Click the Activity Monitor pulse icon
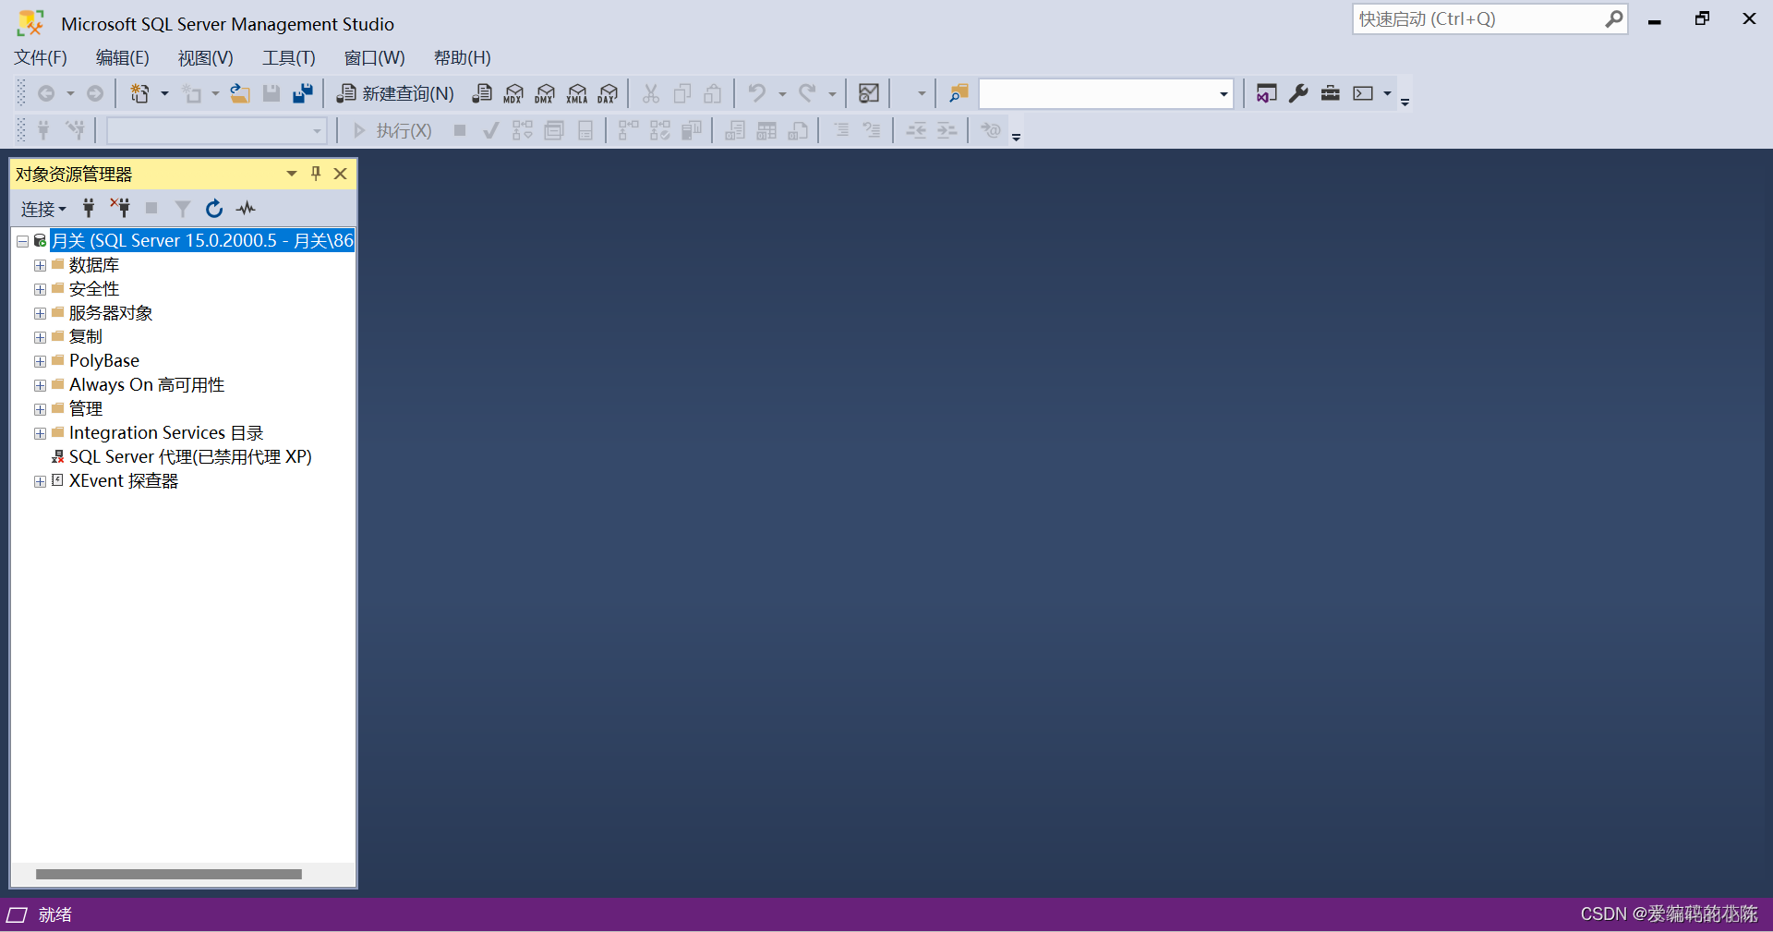1773x932 pixels. (246, 208)
